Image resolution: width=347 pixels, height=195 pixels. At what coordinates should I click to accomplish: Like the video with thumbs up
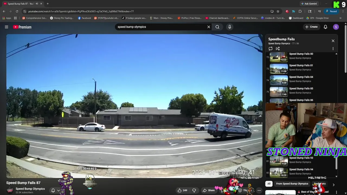[182, 190]
